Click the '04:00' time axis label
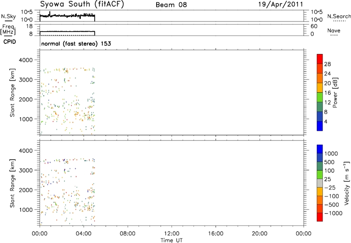 point(84,234)
